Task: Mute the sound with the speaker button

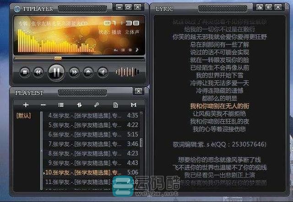Action: (103, 72)
